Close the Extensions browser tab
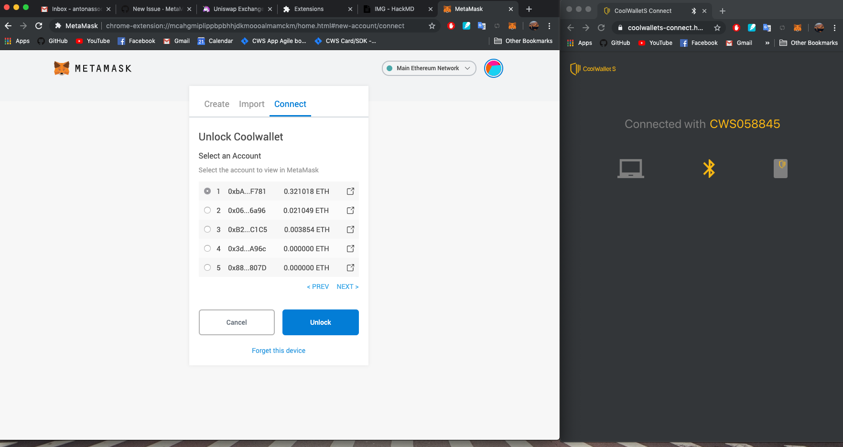This screenshot has width=843, height=447. [x=350, y=9]
